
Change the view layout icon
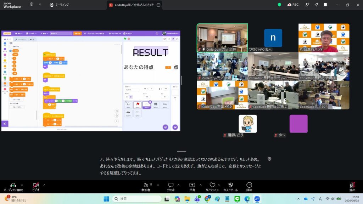325,5
